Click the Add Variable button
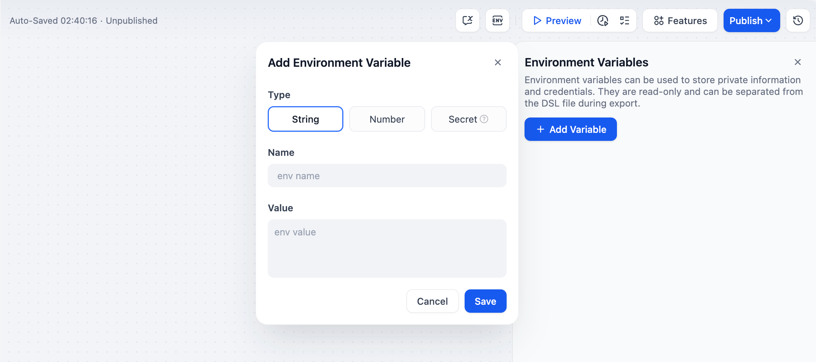 571,129
